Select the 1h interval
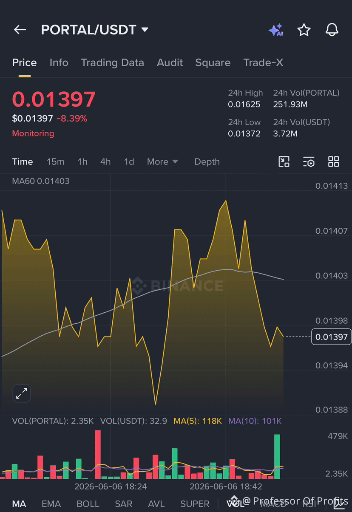 (82, 161)
